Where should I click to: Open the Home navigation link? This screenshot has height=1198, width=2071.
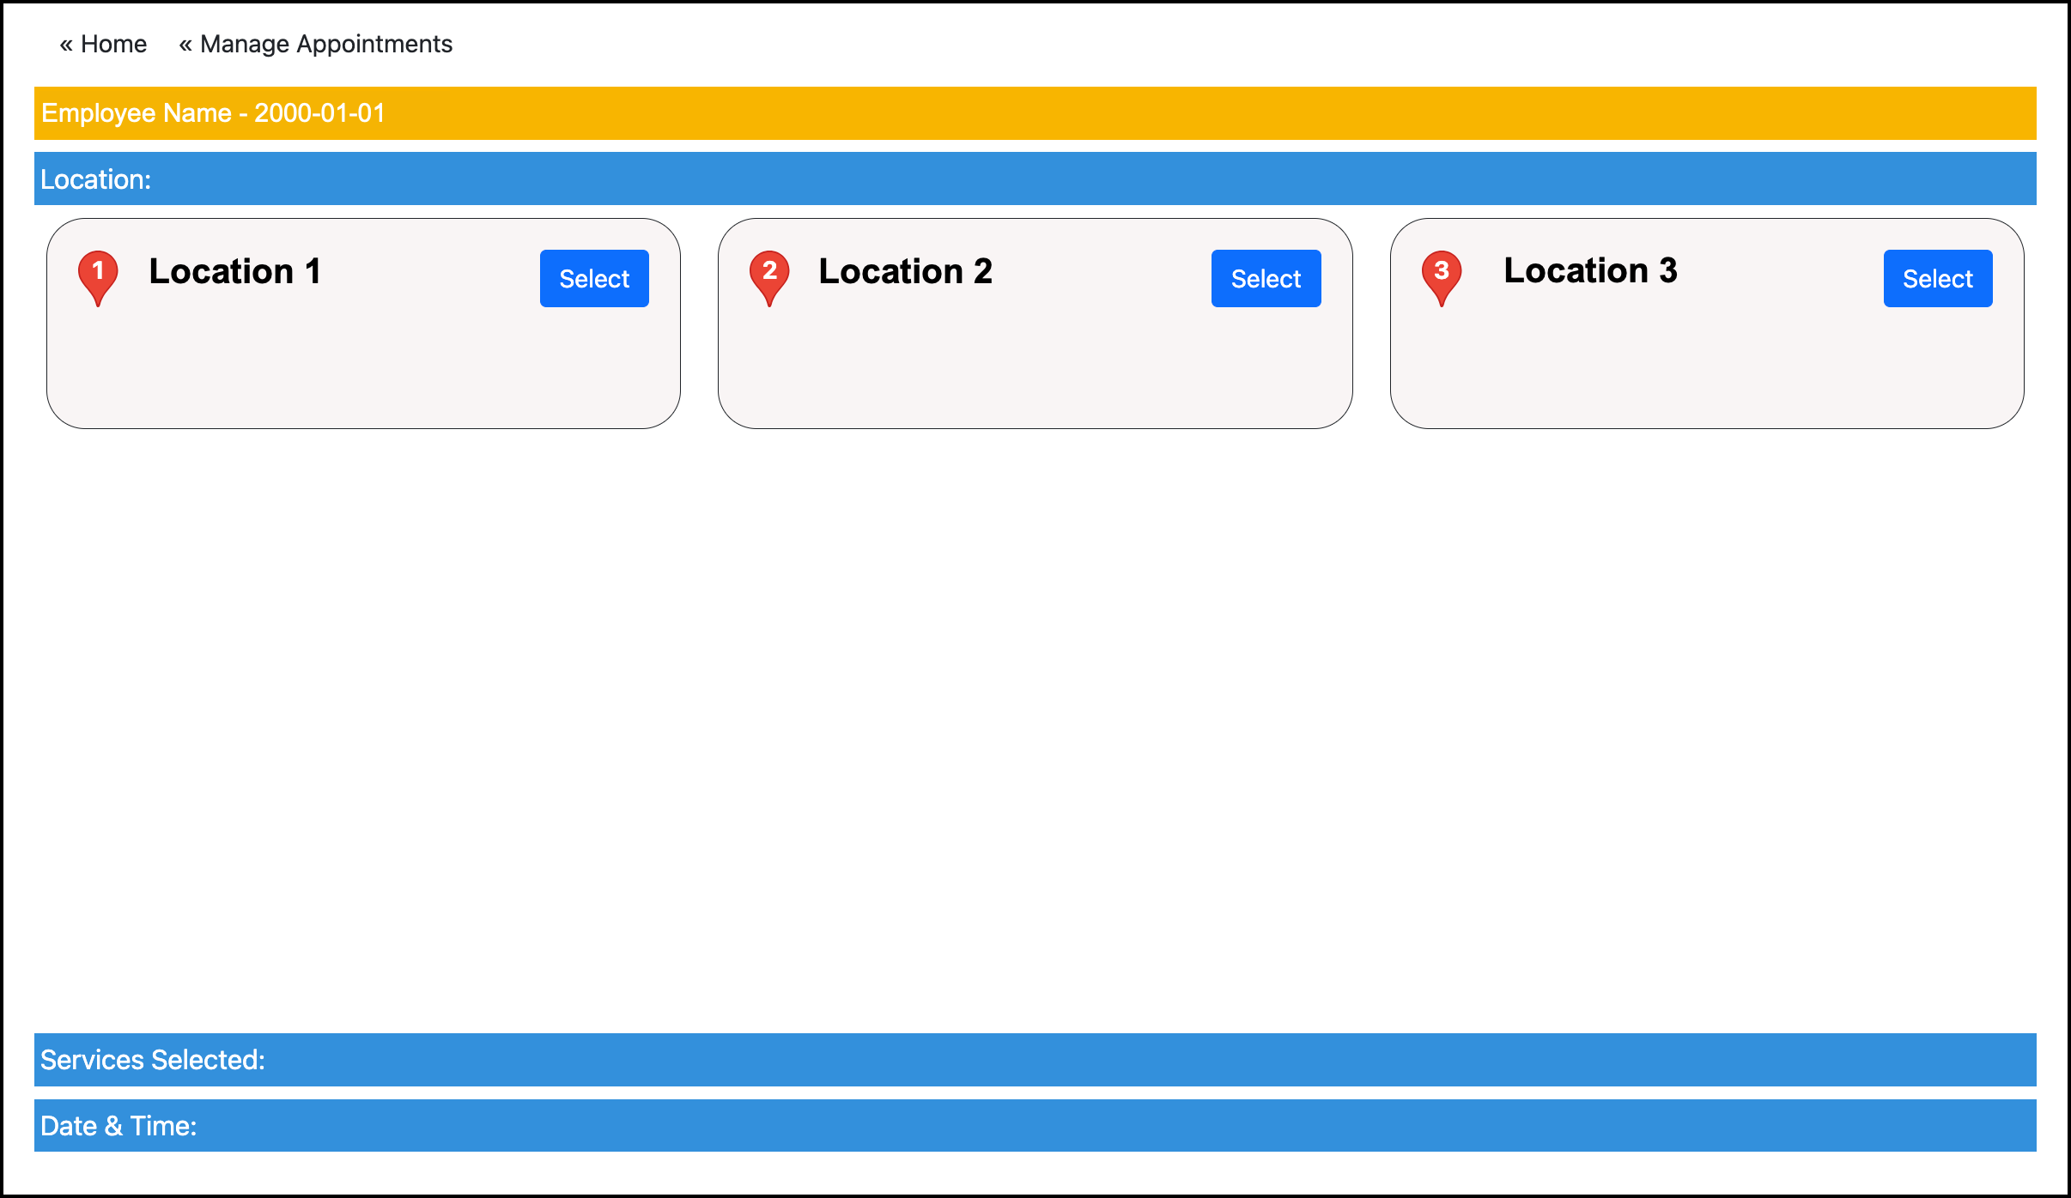112,44
